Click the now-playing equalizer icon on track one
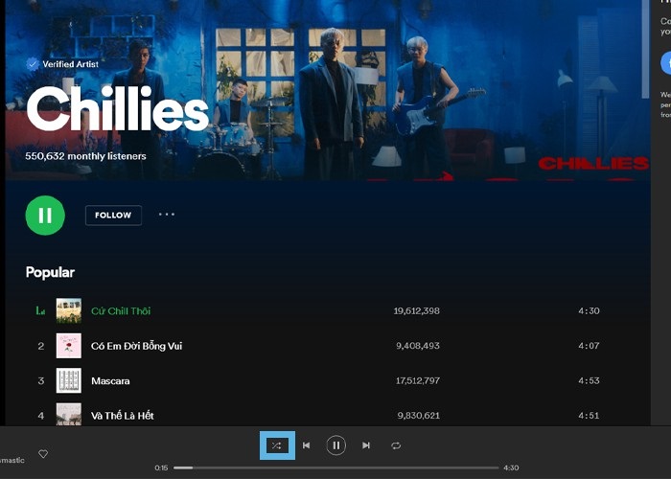This screenshot has width=671, height=479. (x=40, y=311)
